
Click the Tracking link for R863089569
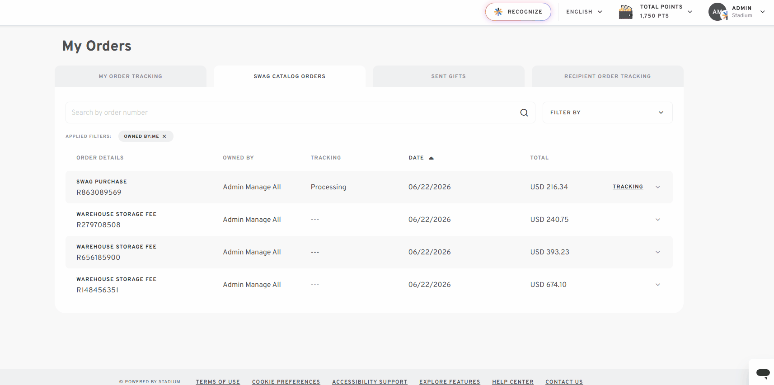[x=628, y=187]
